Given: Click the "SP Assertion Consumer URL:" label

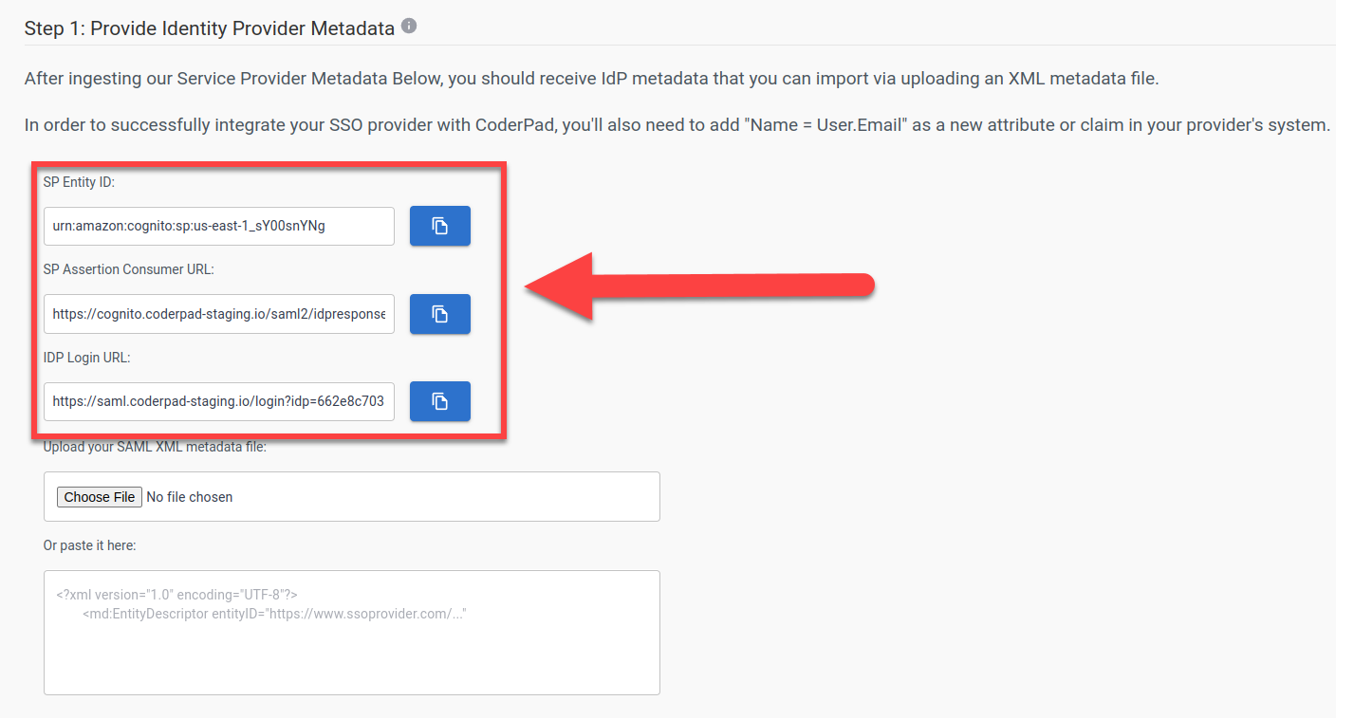Looking at the screenshot, I should (x=129, y=269).
